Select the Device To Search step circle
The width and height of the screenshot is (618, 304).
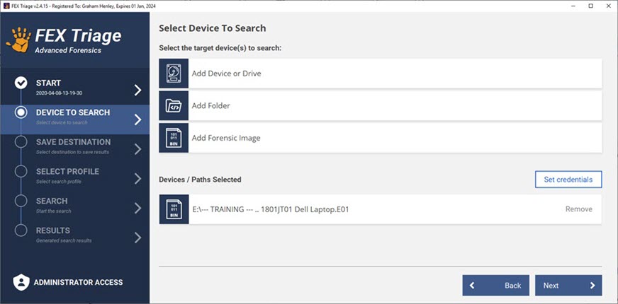(21, 113)
